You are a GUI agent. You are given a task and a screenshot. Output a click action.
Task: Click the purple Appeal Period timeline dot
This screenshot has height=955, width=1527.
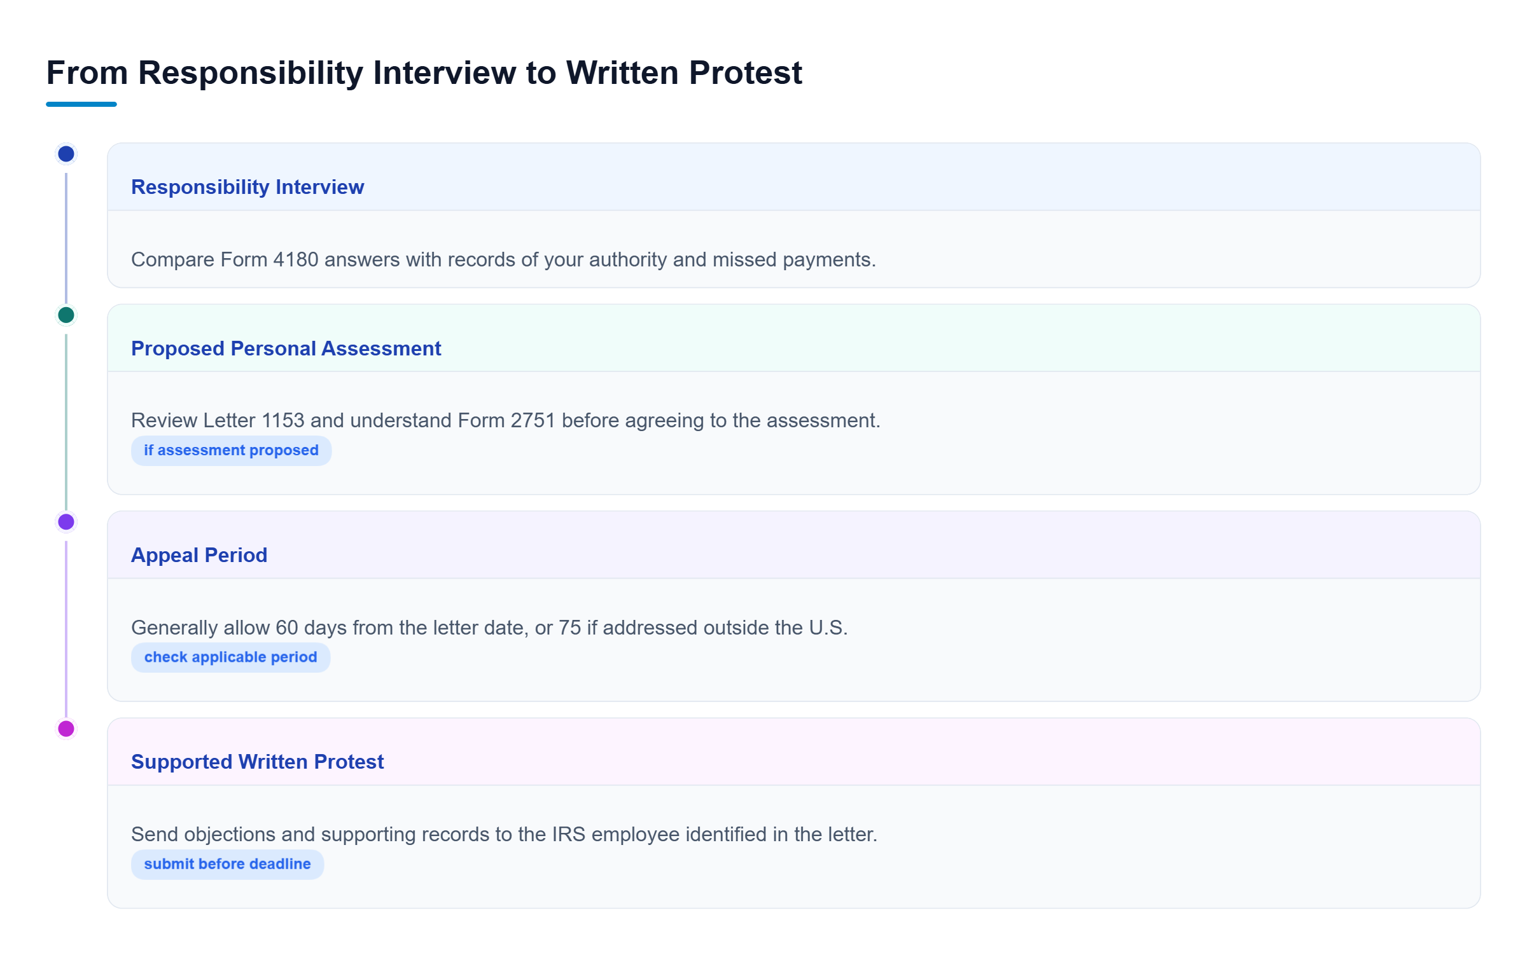(66, 522)
